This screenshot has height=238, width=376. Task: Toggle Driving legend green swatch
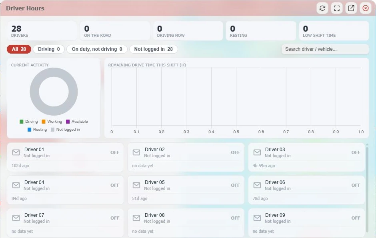[x=21, y=122]
